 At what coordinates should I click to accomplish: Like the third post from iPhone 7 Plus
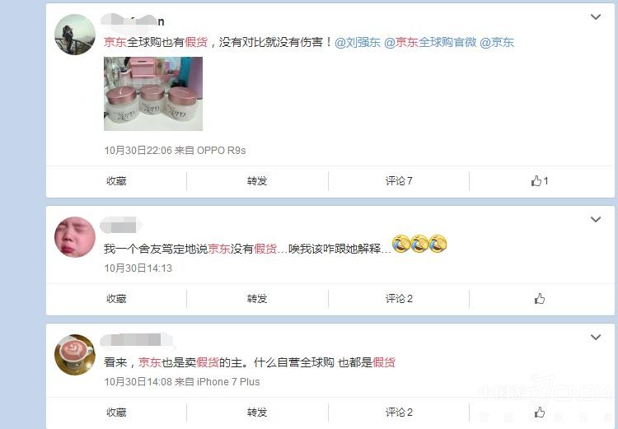point(540,412)
